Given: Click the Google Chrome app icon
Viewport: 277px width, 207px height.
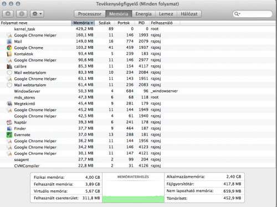Looking at the screenshot, I should point(9,48).
